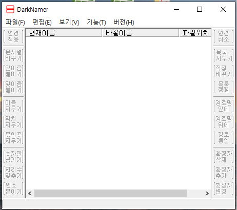Open the 보기(V) menu

tap(69, 23)
